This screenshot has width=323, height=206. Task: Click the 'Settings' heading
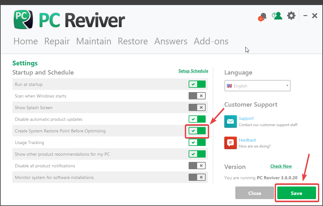(25, 63)
